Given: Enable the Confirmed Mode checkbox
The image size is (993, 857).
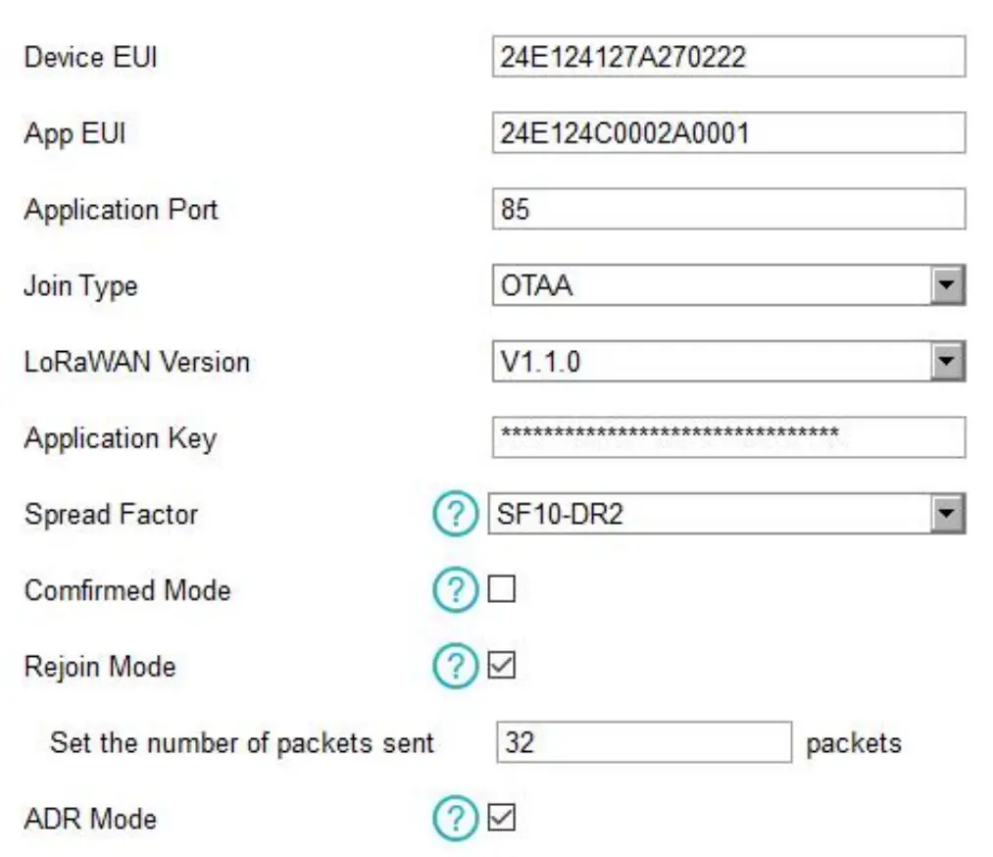Looking at the screenshot, I should (502, 588).
